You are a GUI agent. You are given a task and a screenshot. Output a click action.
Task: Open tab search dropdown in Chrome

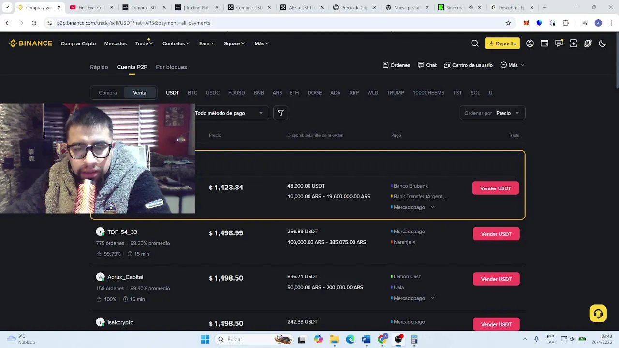click(x=7, y=7)
